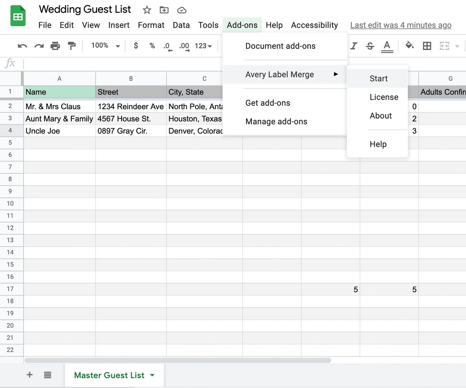Image resolution: width=466 pixels, height=388 pixels.
Task: Select the paint format roller icon
Action: point(72,46)
